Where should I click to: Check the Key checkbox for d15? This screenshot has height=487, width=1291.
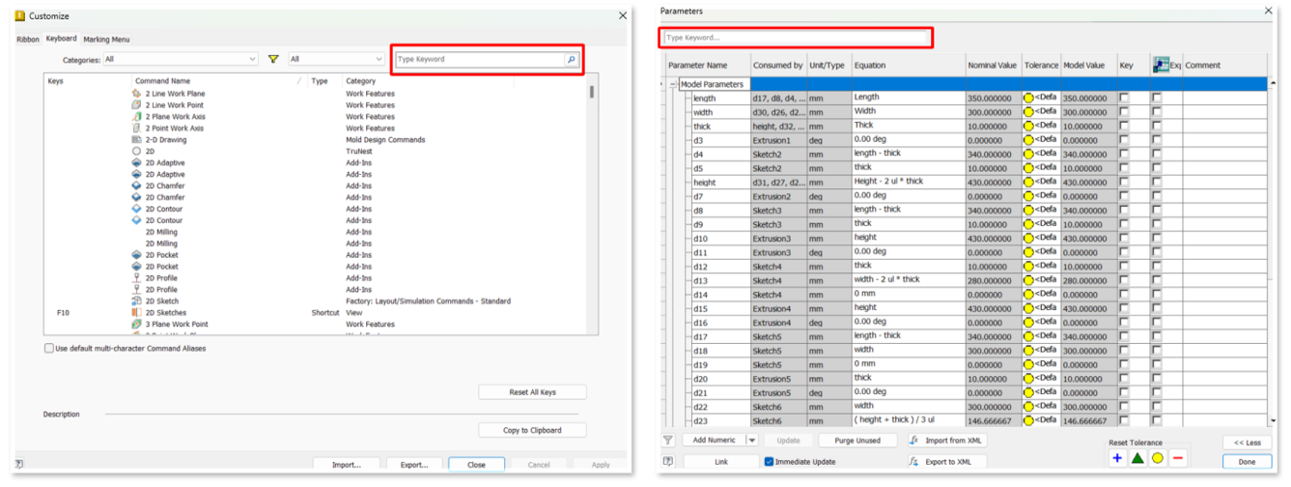(1124, 309)
